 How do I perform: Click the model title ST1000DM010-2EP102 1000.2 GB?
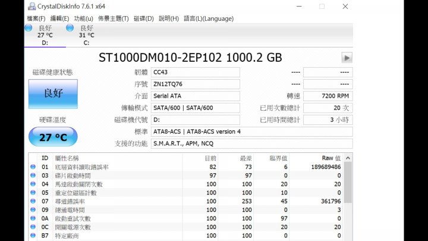coord(190,58)
